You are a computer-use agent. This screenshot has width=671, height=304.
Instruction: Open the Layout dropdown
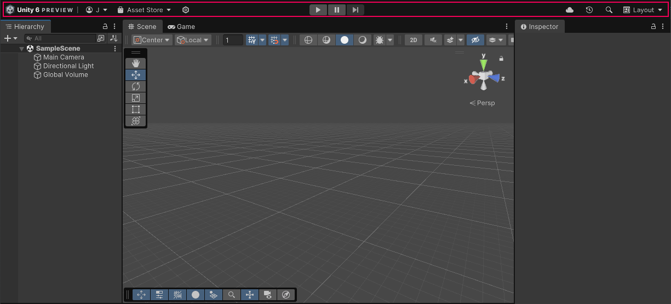[x=643, y=10]
